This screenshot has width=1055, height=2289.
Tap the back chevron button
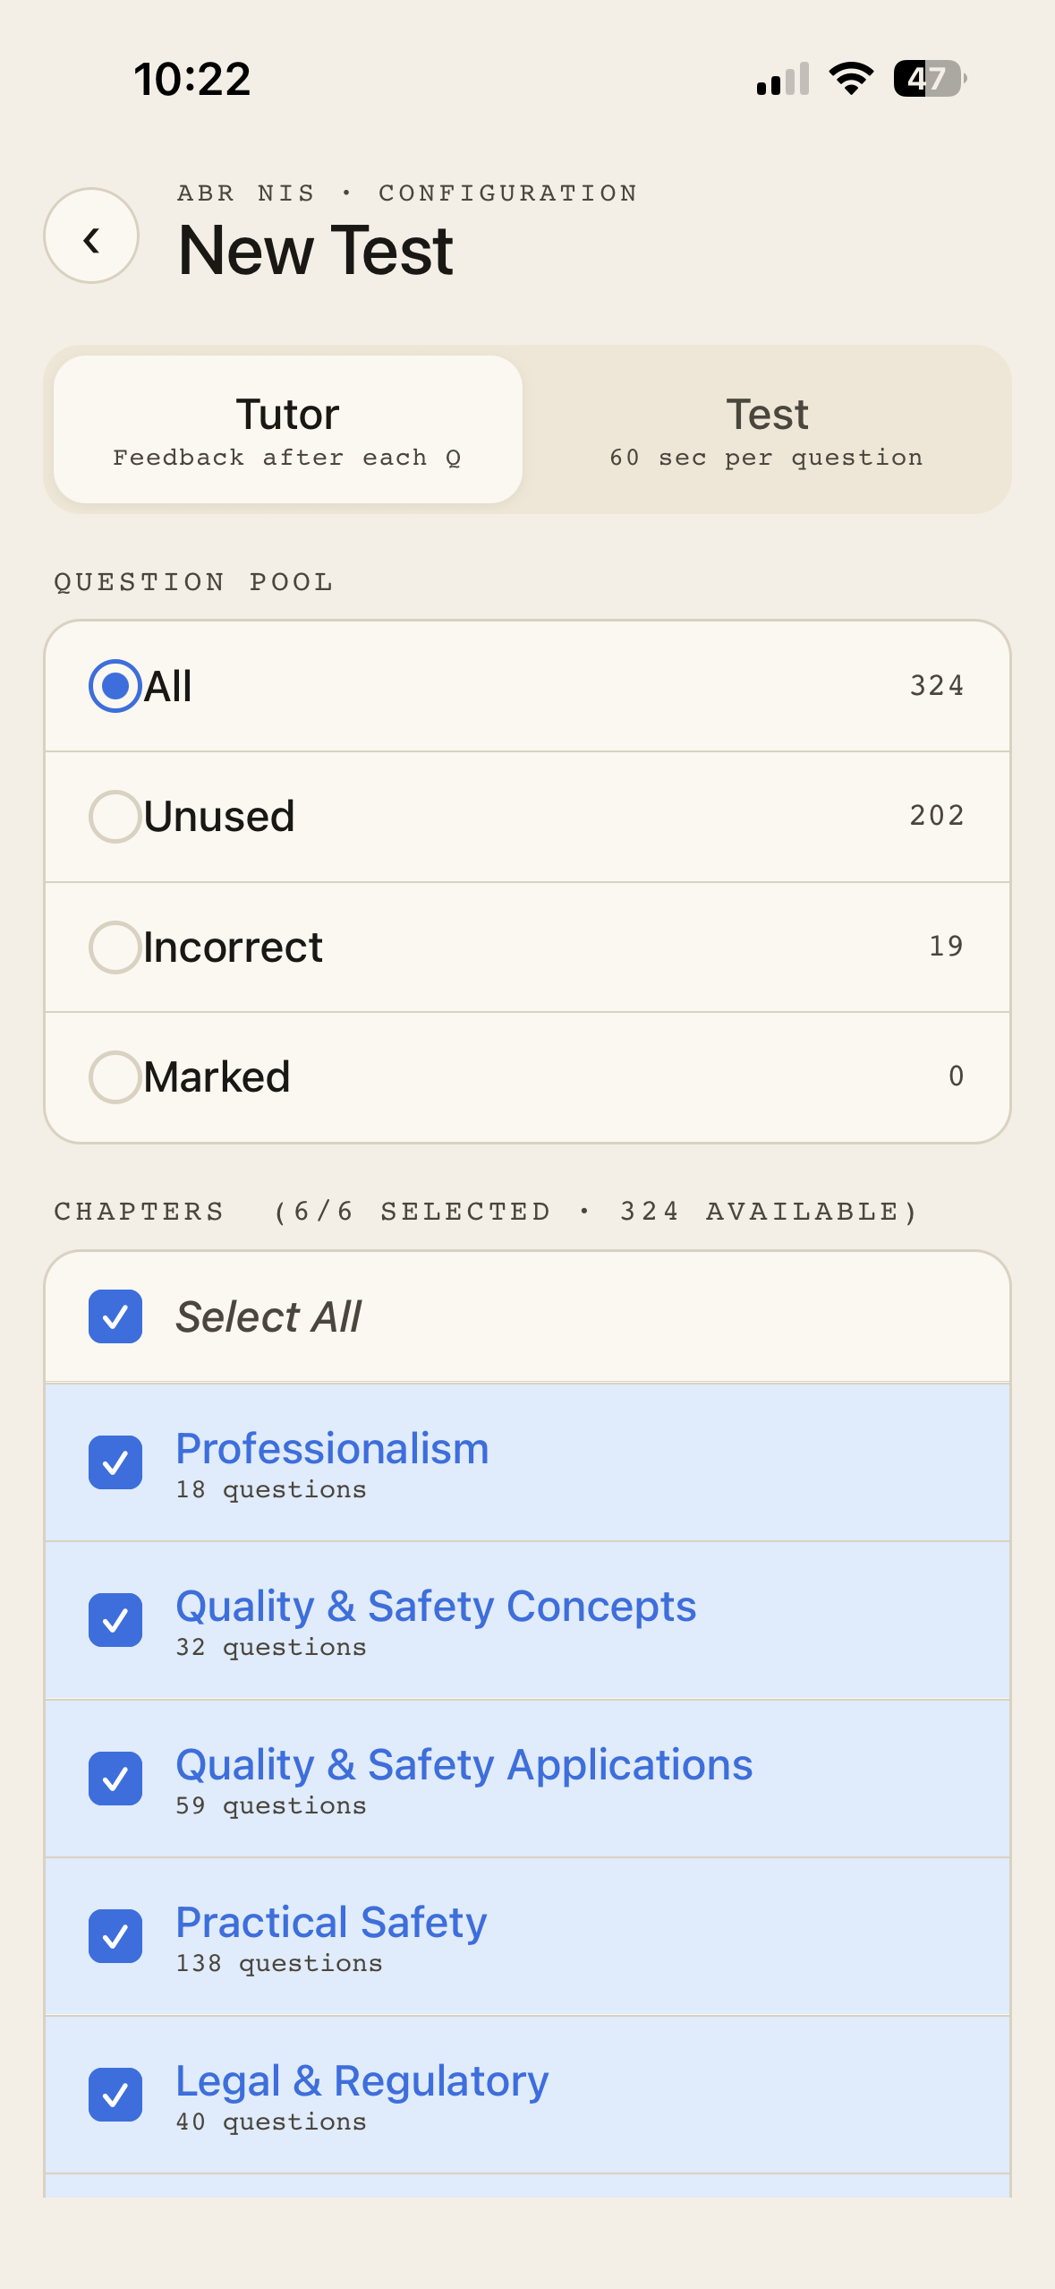91,236
